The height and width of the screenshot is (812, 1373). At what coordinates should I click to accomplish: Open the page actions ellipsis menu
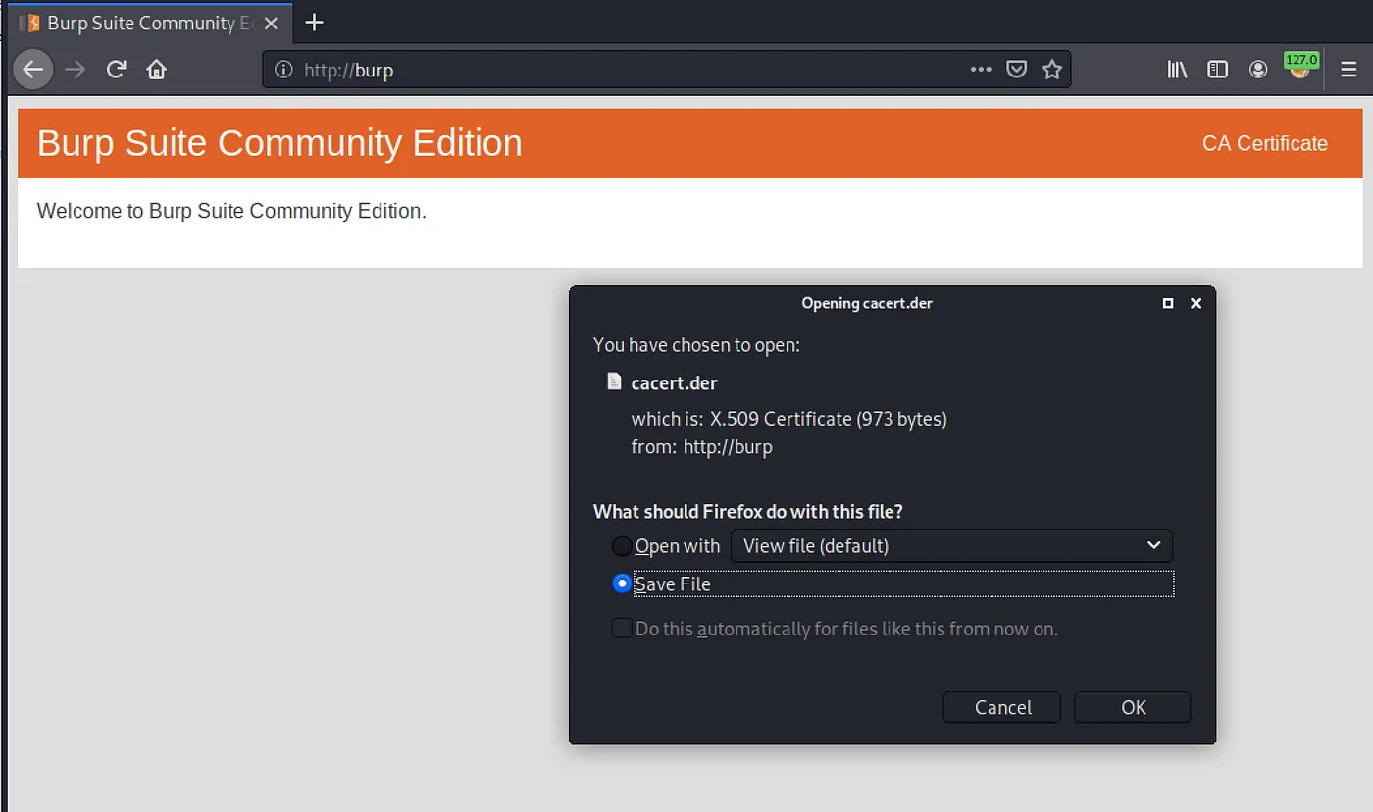tap(980, 69)
